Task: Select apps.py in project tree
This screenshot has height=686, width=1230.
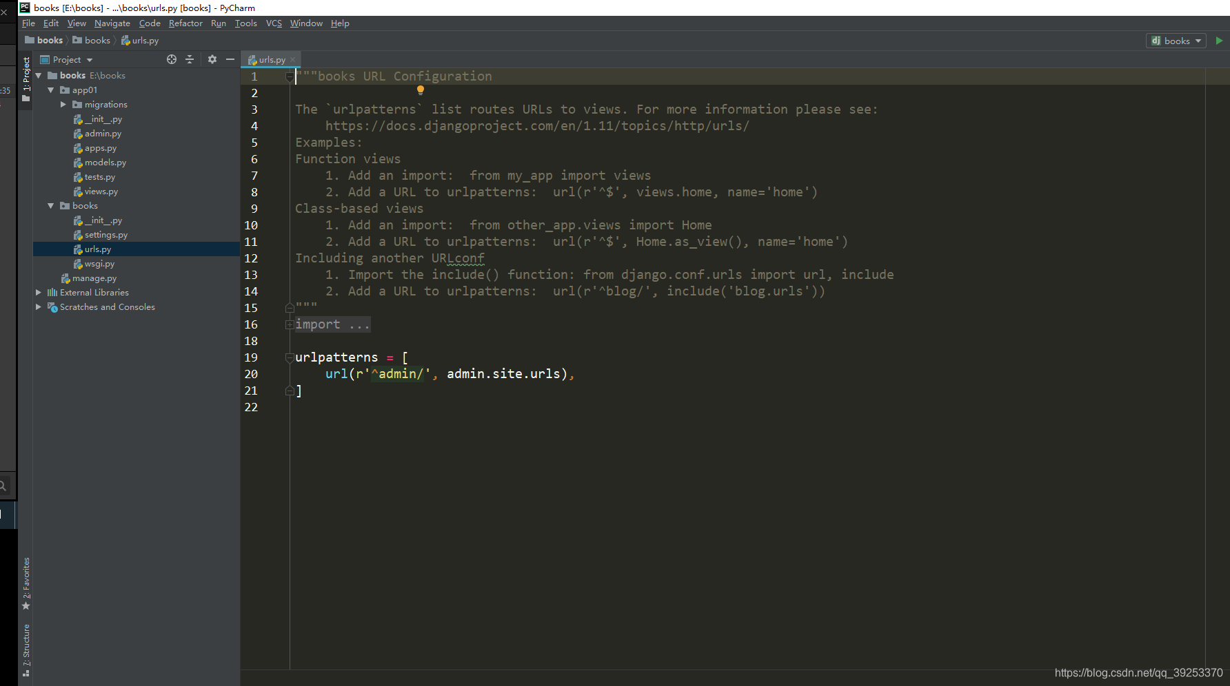Action: click(x=101, y=148)
